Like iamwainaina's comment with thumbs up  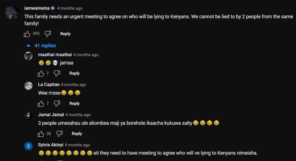tap(27, 34)
